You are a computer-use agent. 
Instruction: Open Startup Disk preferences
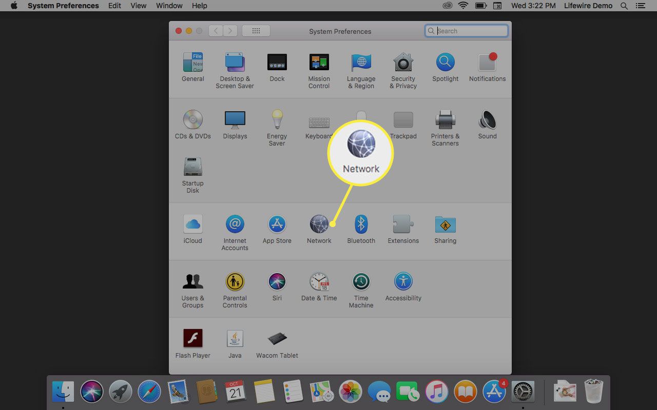click(193, 175)
